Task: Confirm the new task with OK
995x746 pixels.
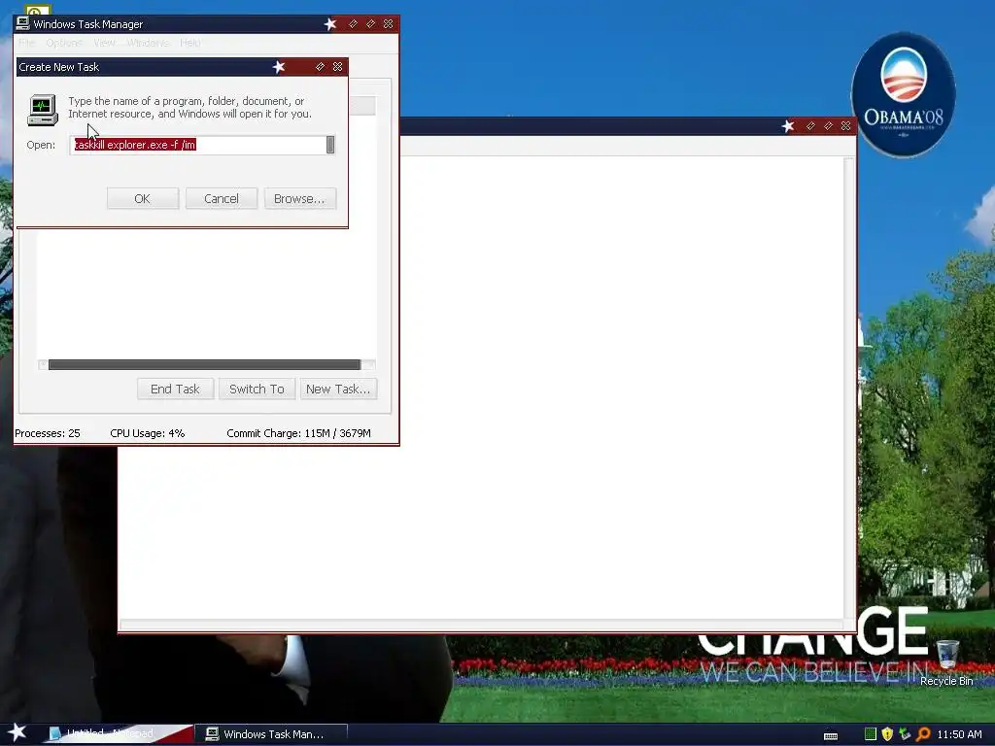Action: point(142,198)
